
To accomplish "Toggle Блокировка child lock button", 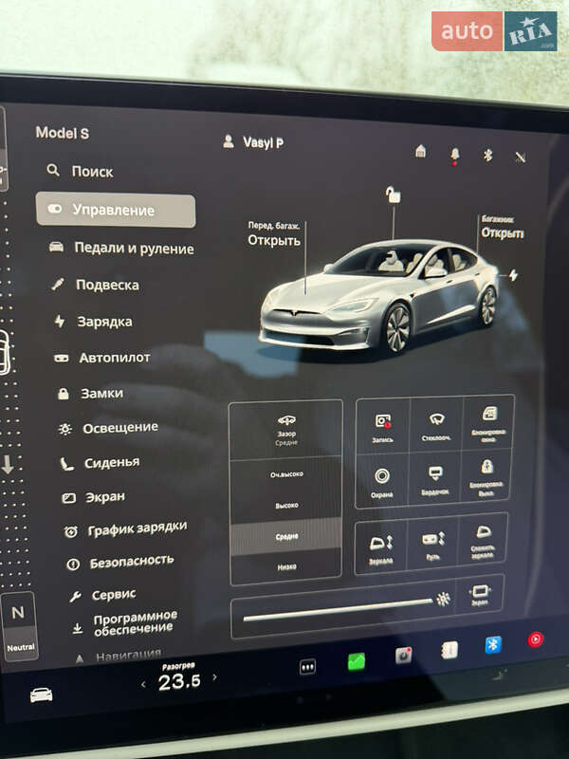I will point(486,477).
